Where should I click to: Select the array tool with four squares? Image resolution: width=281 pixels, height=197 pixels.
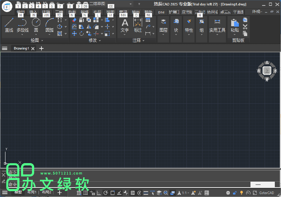96,20
